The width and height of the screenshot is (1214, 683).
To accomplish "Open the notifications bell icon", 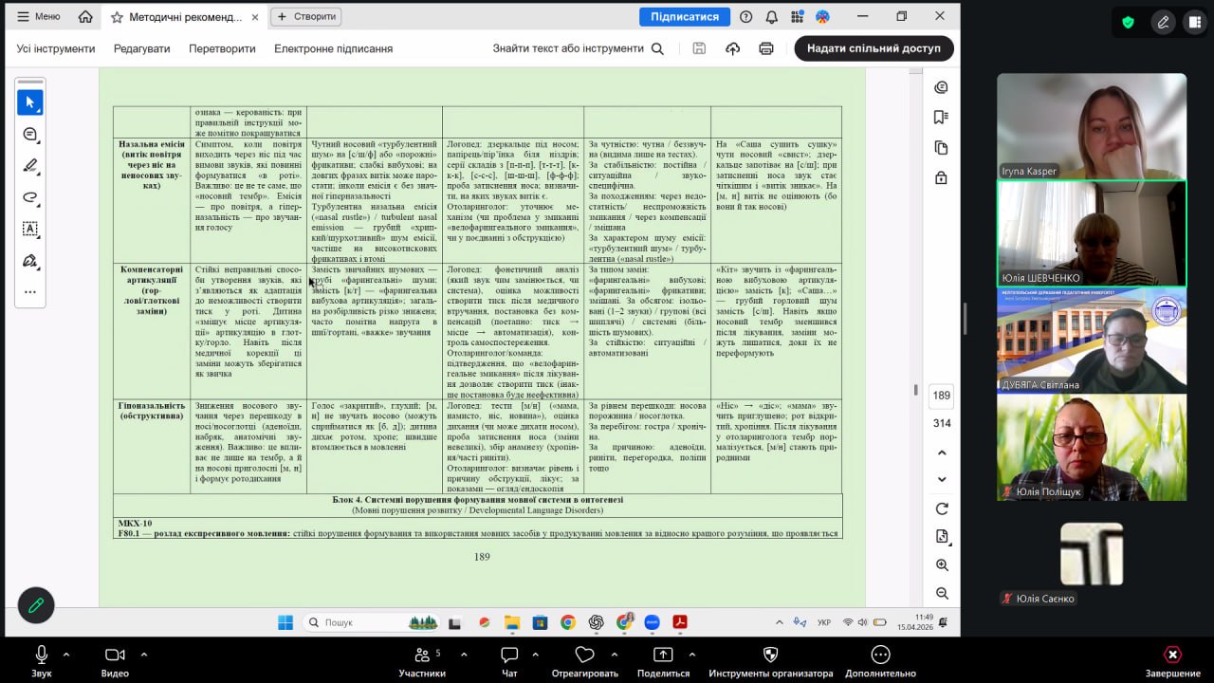I will tap(771, 17).
